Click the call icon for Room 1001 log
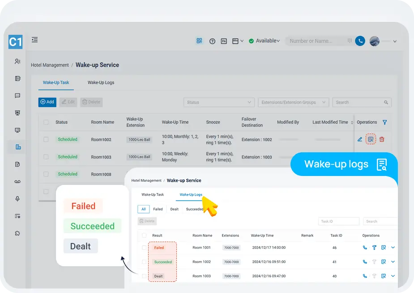This screenshot has width=414, height=293. tap(365, 247)
